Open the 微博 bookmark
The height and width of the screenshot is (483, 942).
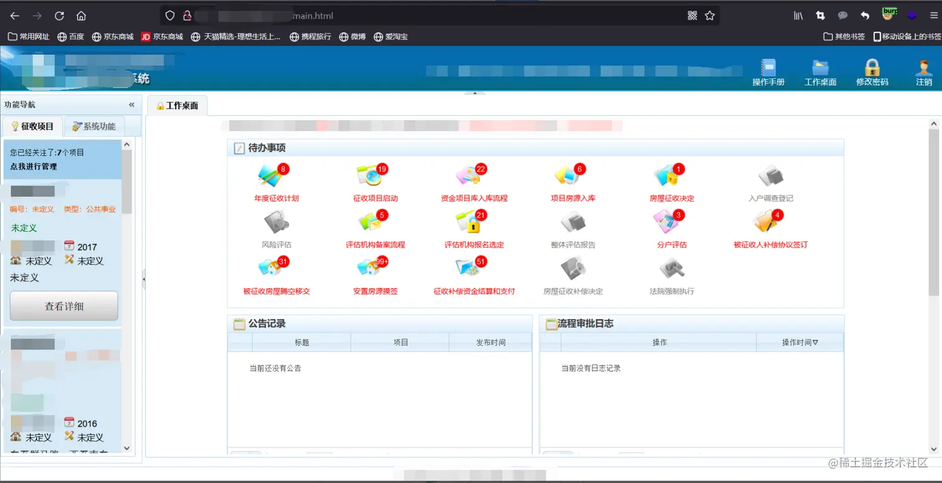point(353,37)
